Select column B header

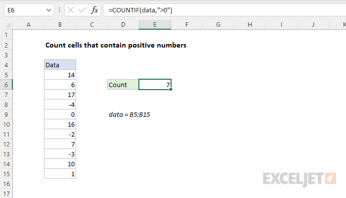click(60, 25)
